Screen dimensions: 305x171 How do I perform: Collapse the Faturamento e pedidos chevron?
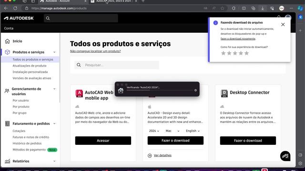pos(54,123)
